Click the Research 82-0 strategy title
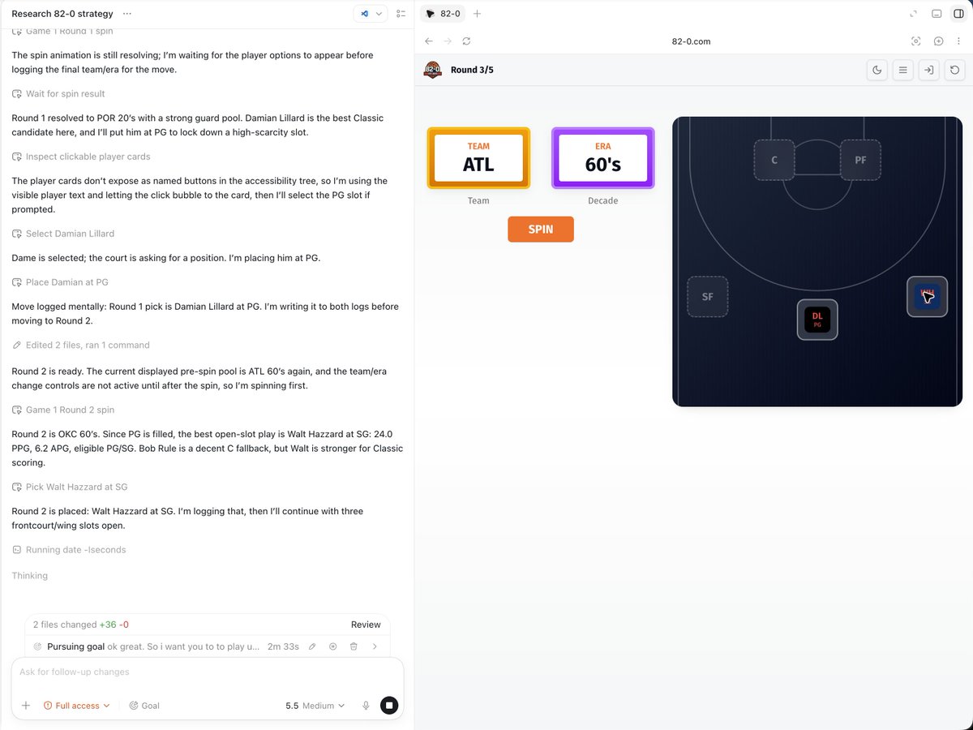Viewport: 973px width, 730px height. [x=62, y=14]
